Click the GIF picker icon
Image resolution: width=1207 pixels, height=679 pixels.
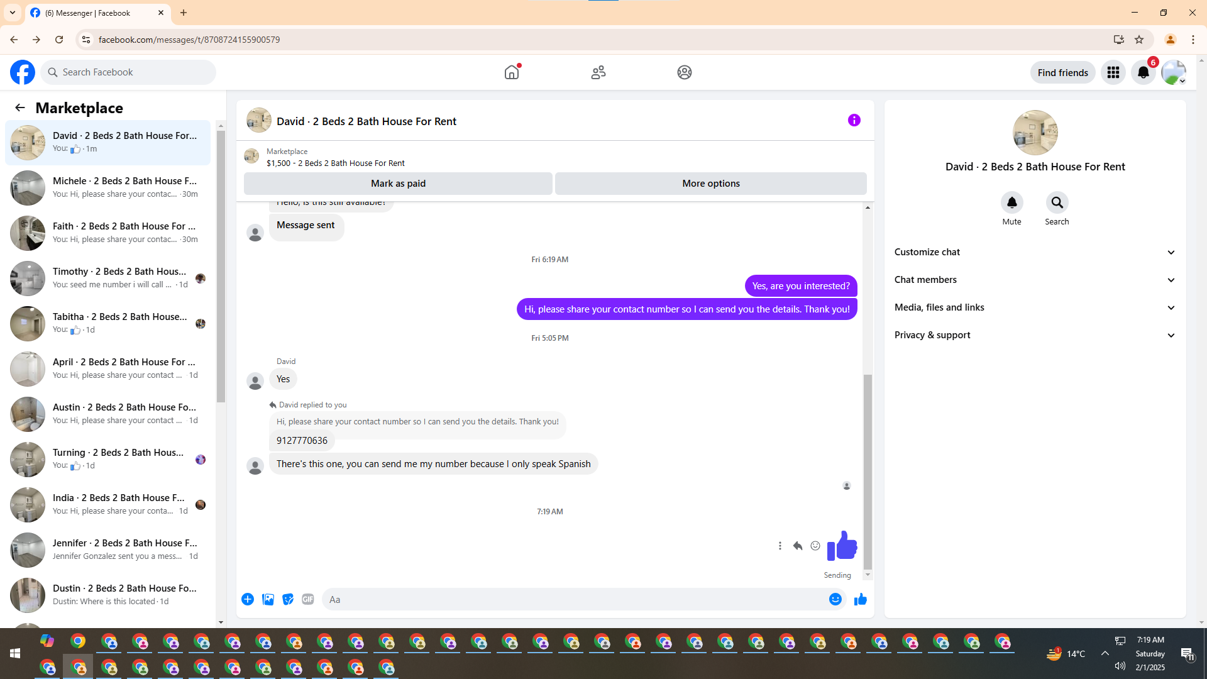(x=307, y=599)
